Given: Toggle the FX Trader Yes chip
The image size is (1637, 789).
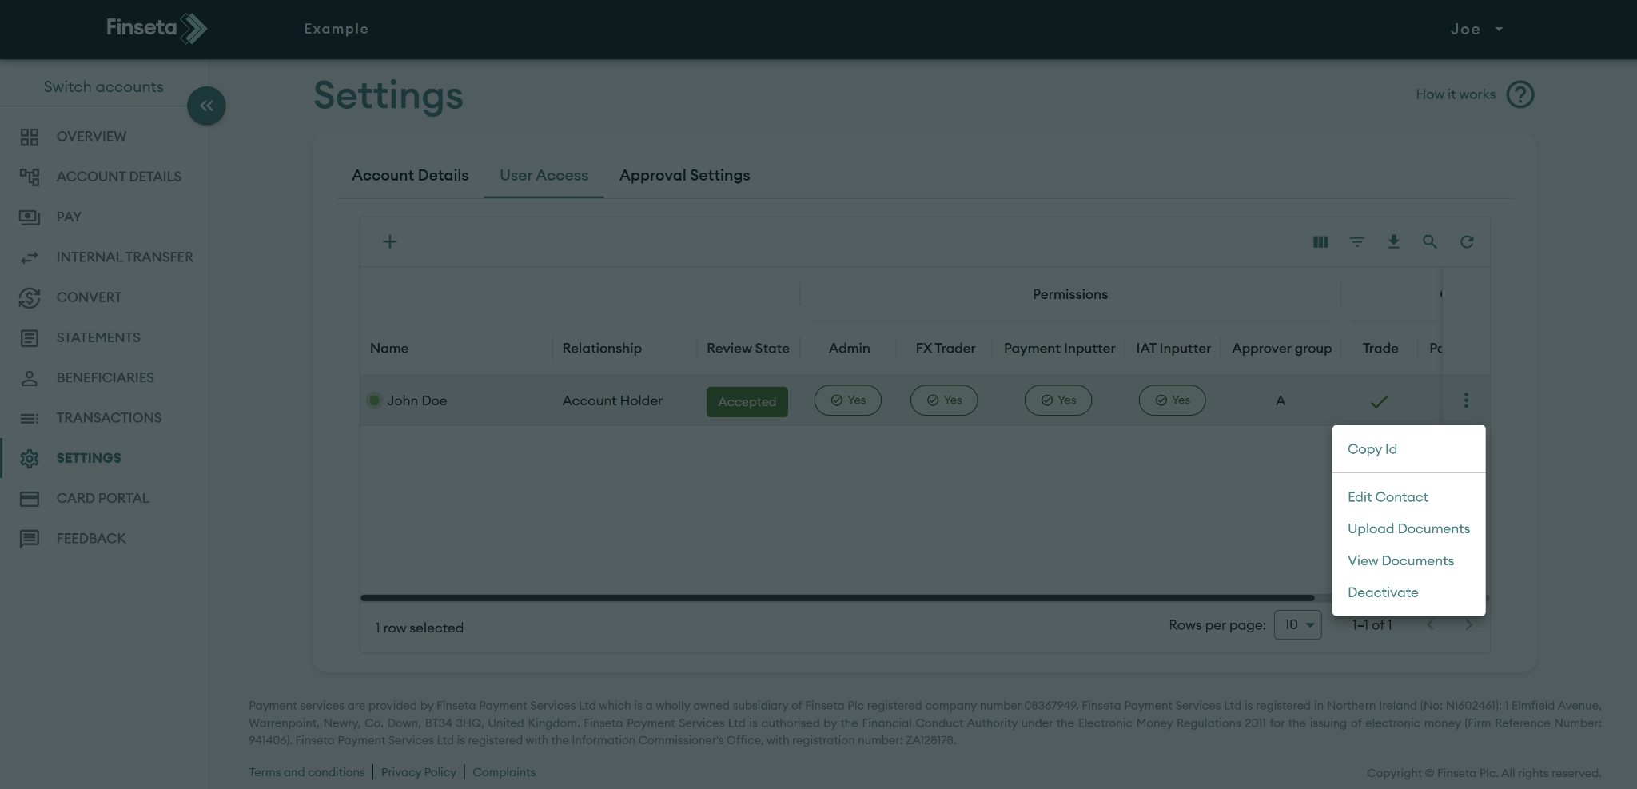Looking at the screenshot, I should [x=943, y=400].
